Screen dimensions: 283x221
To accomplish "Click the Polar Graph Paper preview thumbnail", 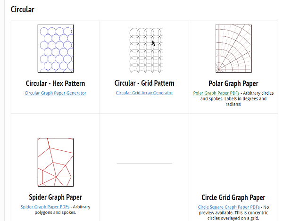I will (233, 49).
